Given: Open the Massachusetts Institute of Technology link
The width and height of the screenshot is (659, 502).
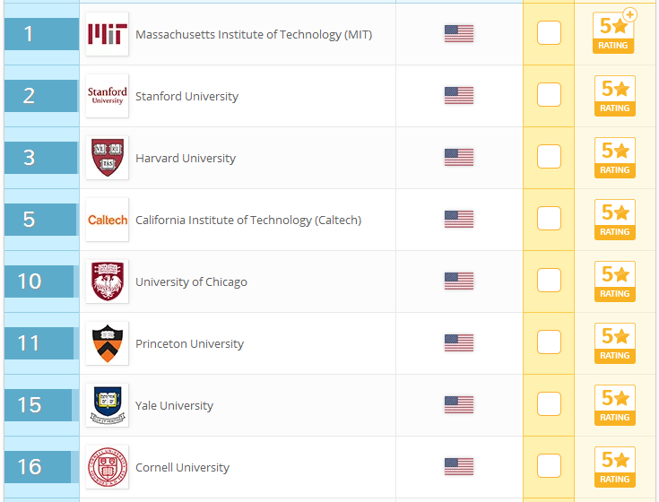Looking at the screenshot, I should pos(254,34).
